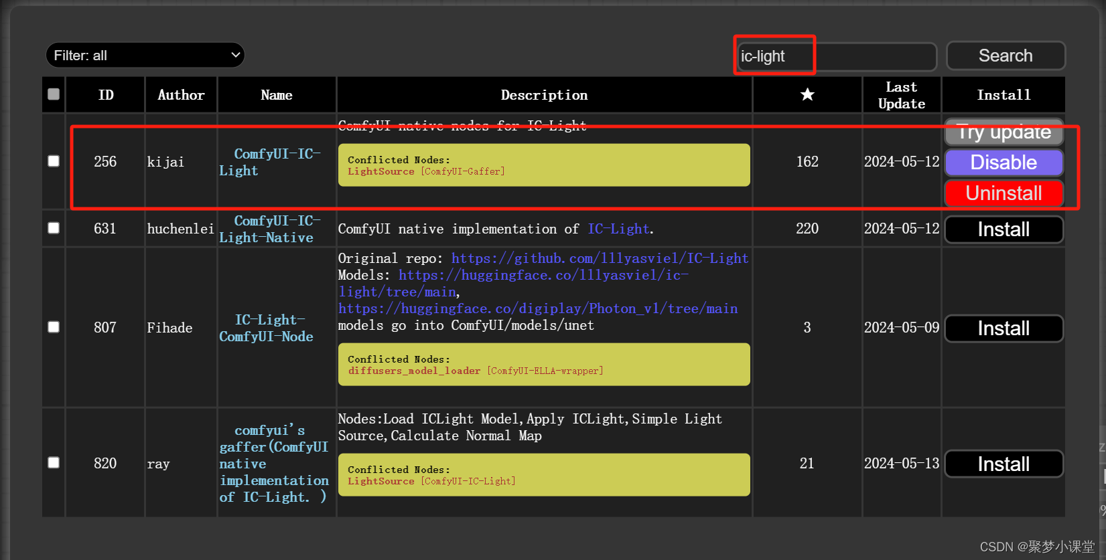Screen dimensions: 1106x560
Task: Open the huggingface digiplay Photon_v1 link
Action: click(x=538, y=308)
